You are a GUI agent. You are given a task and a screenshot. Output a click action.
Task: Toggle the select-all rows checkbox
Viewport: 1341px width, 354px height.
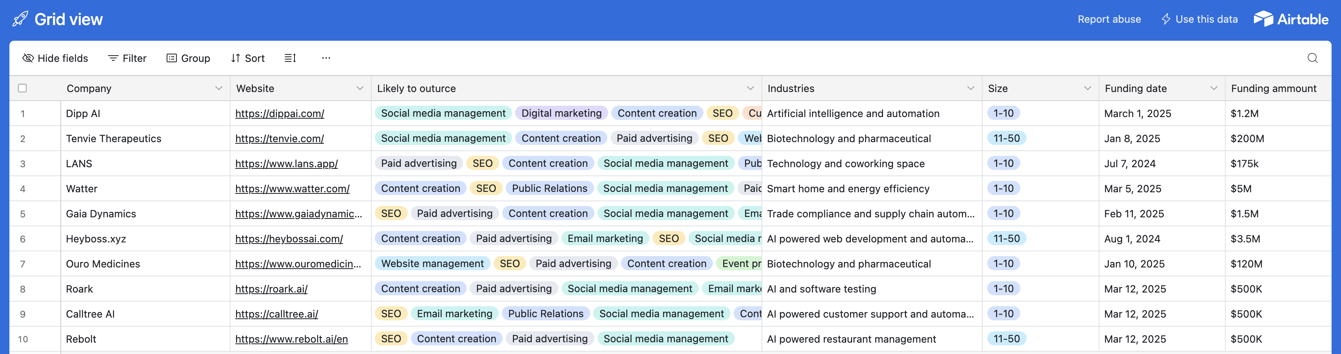click(22, 88)
